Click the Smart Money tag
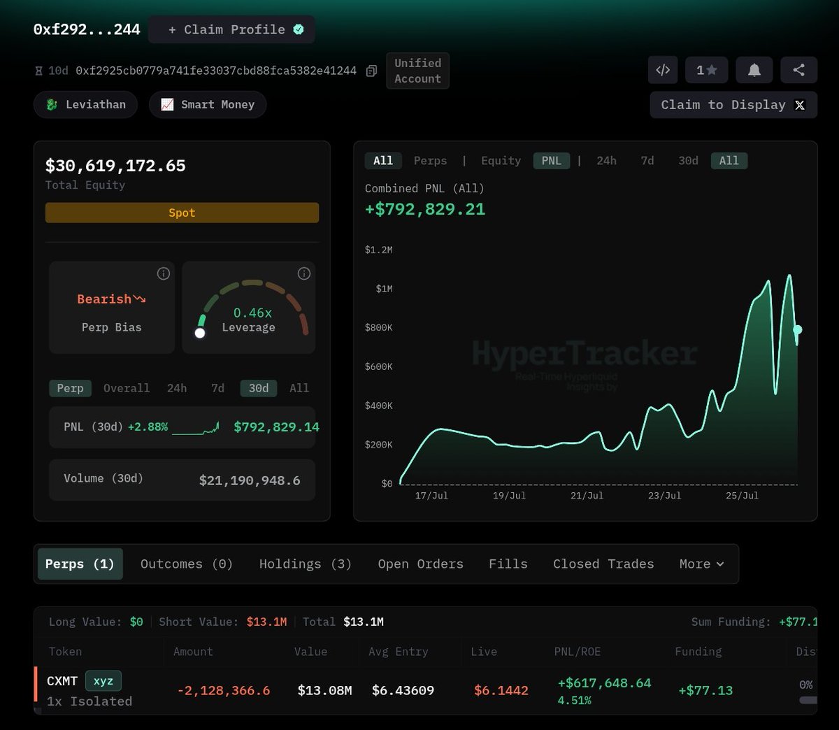This screenshot has width=839, height=730. (208, 104)
